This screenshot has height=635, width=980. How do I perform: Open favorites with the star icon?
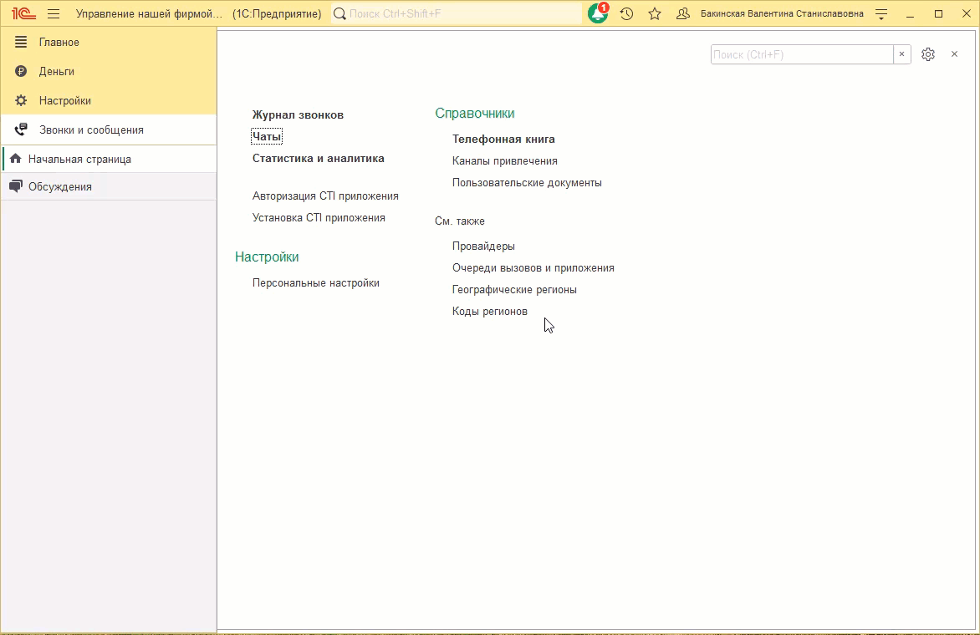[654, 13]
